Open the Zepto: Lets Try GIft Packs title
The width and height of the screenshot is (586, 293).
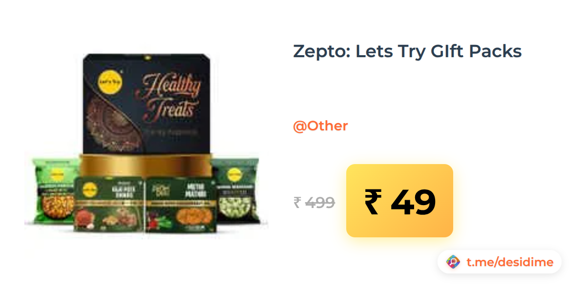(x=407, y=51)
